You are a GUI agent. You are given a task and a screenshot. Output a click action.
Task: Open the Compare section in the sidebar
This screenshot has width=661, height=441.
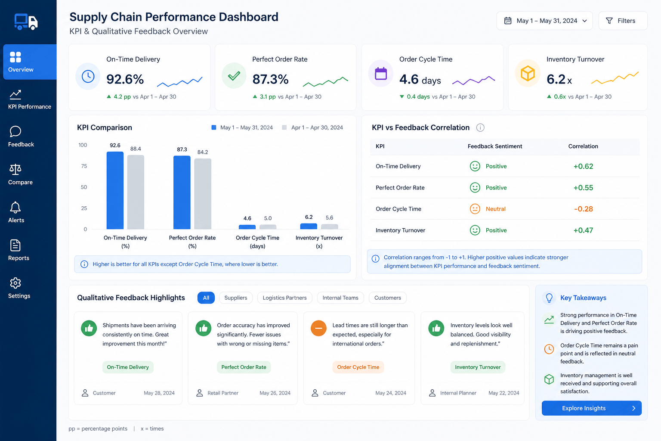pyautogui.click(x=20, y=175)
